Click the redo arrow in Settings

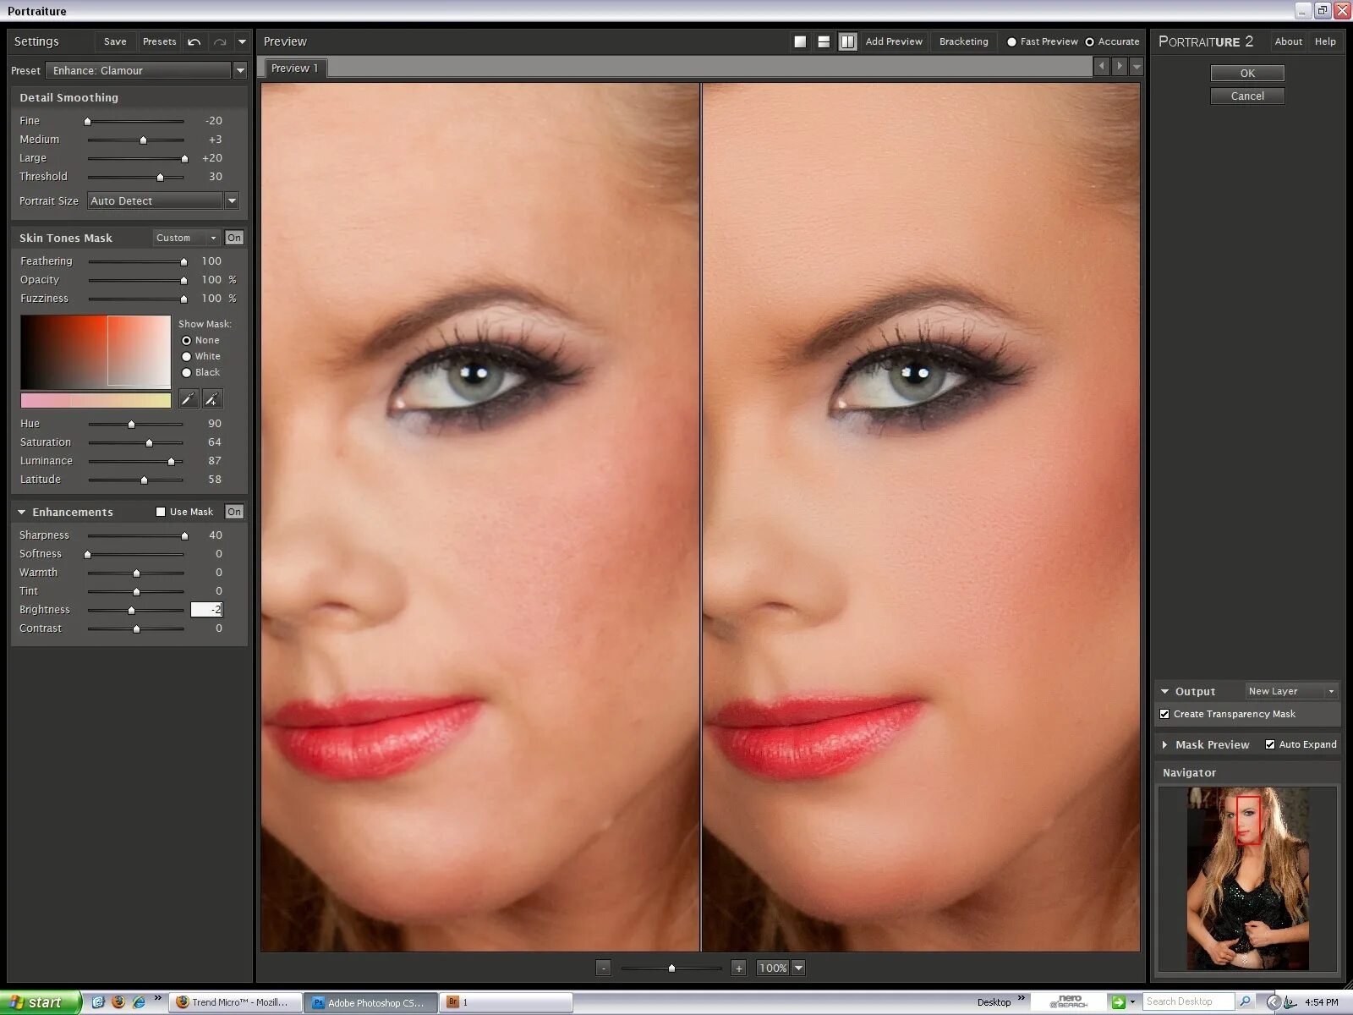tap(220, 41)
